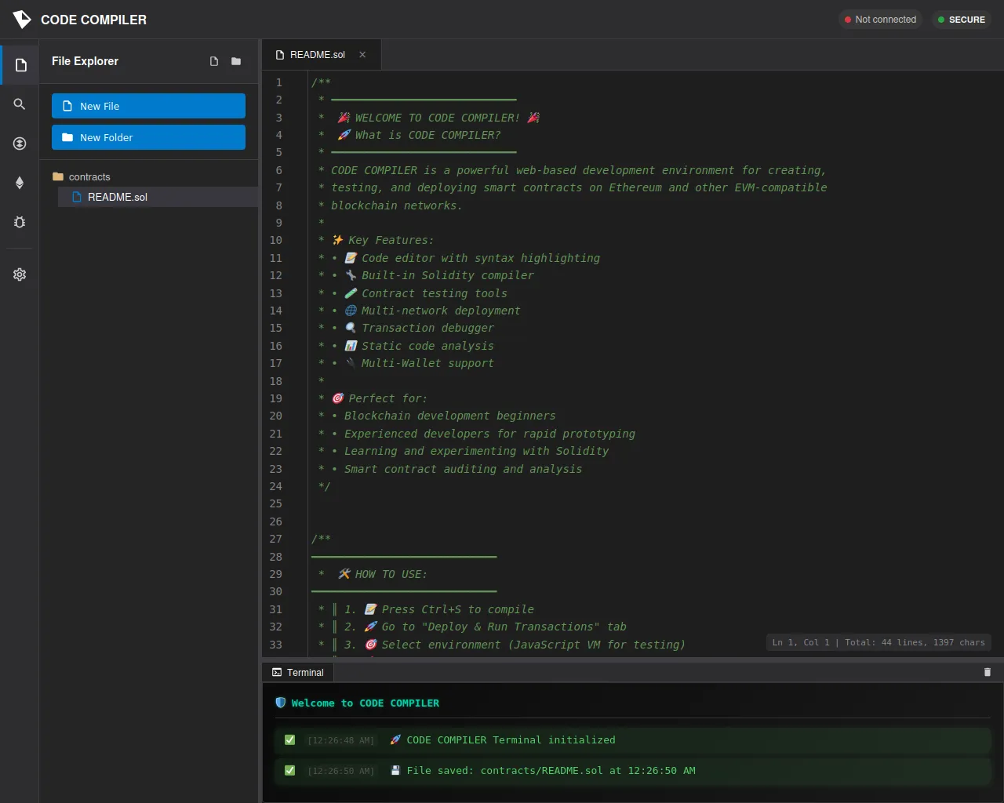Click new file icon in File Explorer header
The image size is (1004, 803).
[x=214, y=61]
